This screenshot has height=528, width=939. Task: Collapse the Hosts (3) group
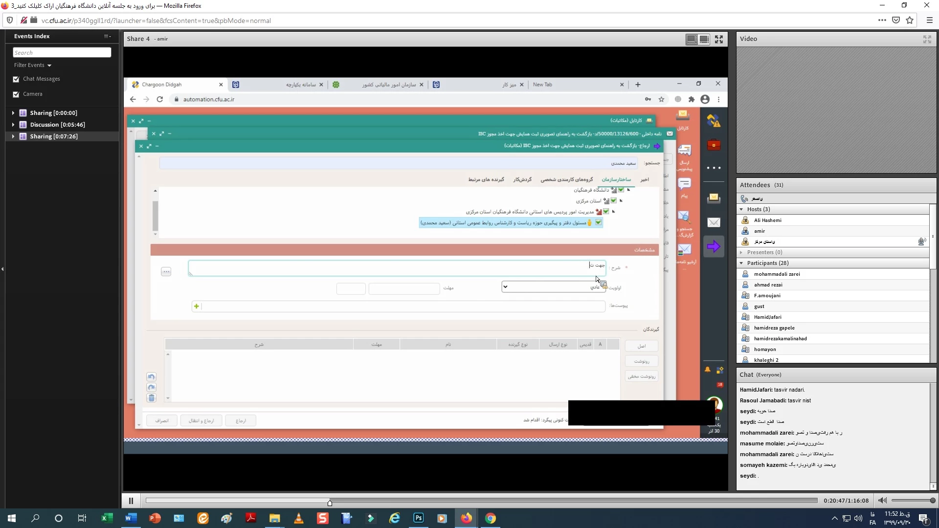tap(741, 209)
